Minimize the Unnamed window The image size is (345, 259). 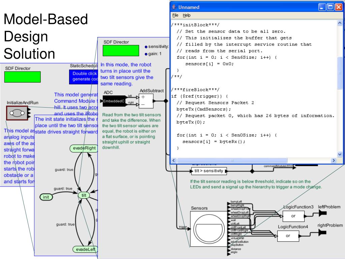(x=322, y=7)
